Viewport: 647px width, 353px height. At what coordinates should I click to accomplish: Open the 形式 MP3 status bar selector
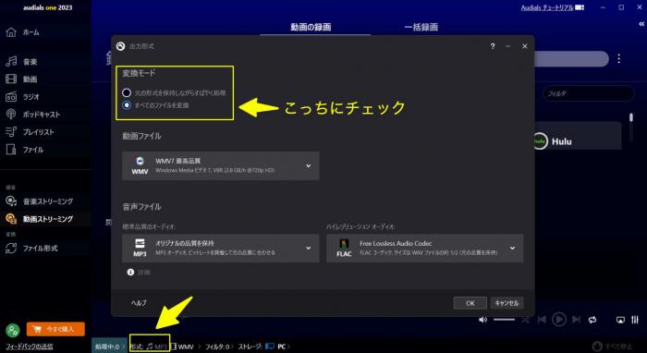click(150, 347)
